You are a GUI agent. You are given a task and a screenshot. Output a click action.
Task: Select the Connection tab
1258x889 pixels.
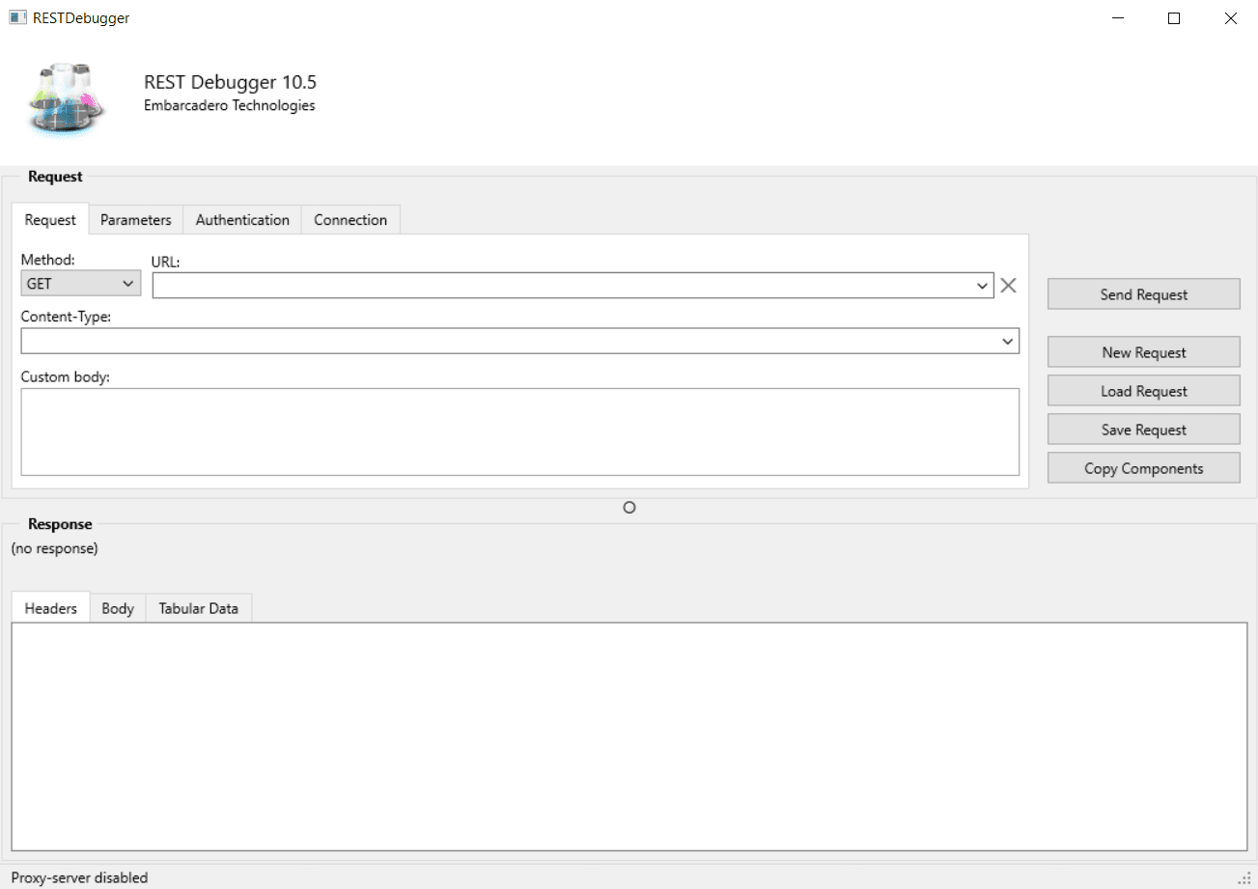coord(350,220)
